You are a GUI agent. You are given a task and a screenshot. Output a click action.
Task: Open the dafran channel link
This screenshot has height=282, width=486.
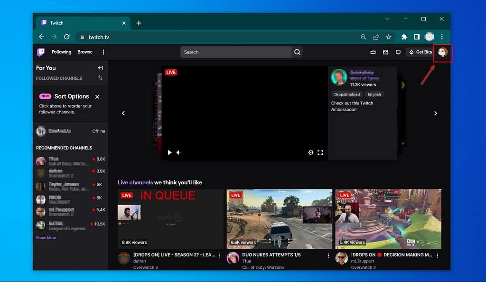[140, 261]
